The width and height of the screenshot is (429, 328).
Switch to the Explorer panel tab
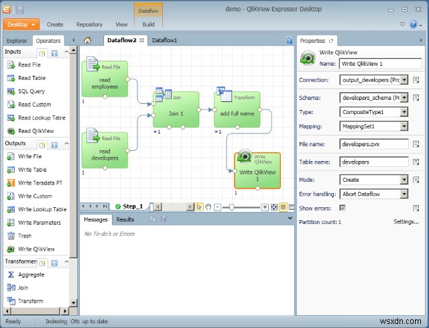point(17,41)
